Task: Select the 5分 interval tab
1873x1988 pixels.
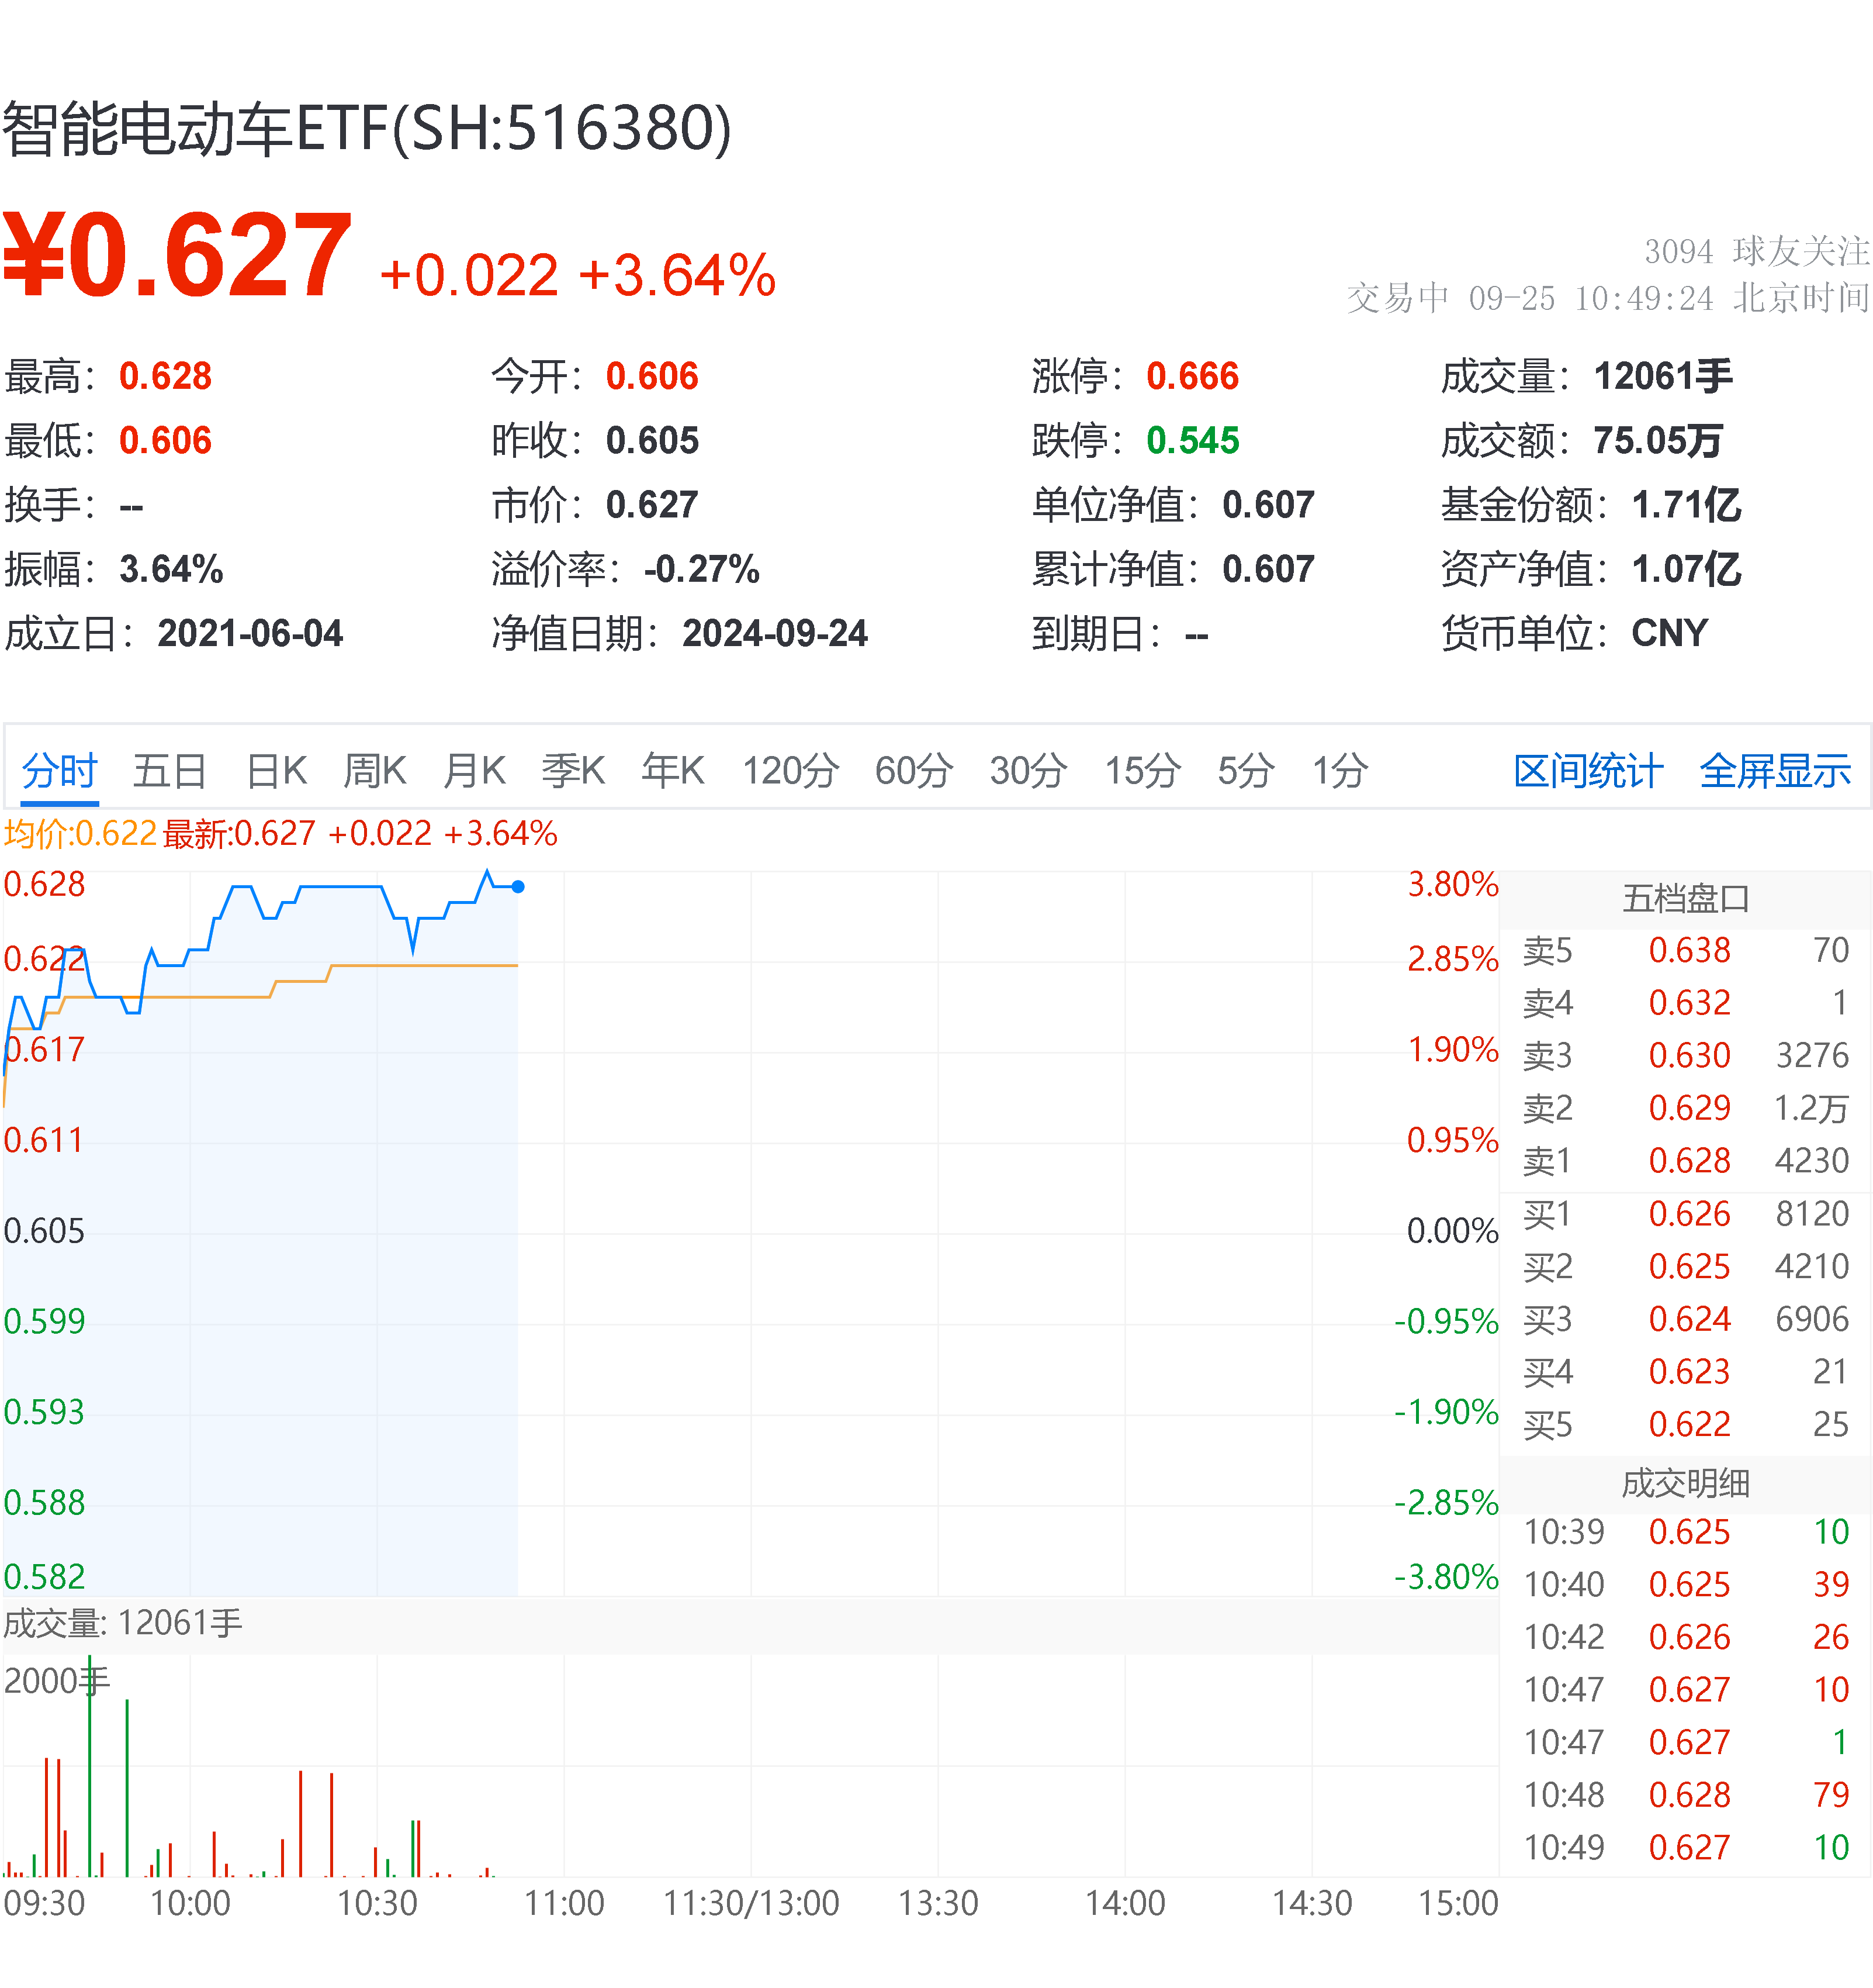Action: 1245,771
